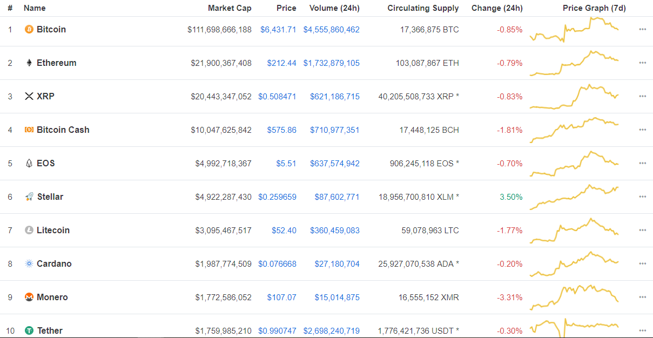Sort by the Name column header
The height and width of the screenshot is (338, 653).
tap(35, 8)
